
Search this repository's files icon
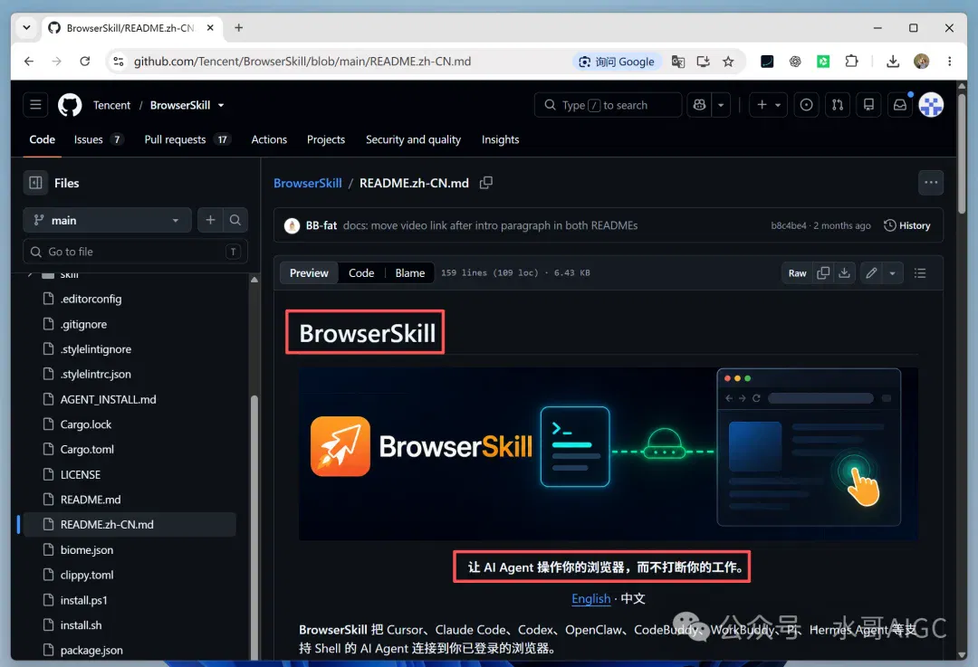pos(235,220)
